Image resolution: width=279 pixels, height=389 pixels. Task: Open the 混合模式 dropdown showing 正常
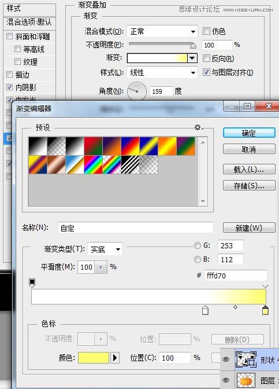(x=162, y=31)
